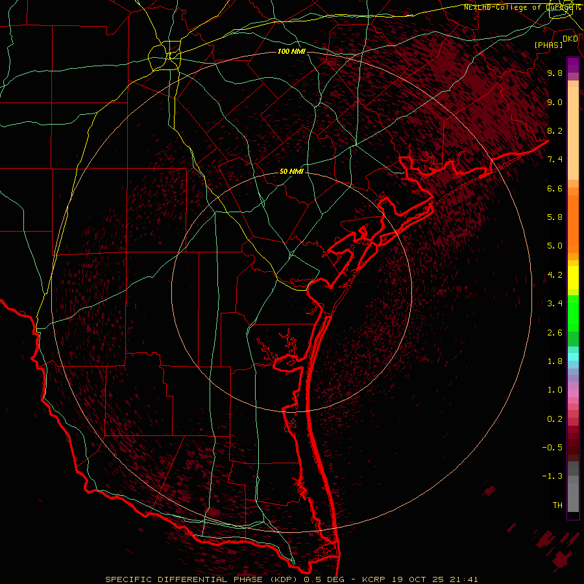
Task: Click the 3.4 value on the color scale
Action: (555, 304)
